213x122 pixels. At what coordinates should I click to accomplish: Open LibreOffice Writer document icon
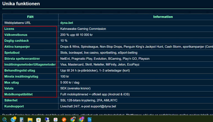90,120
